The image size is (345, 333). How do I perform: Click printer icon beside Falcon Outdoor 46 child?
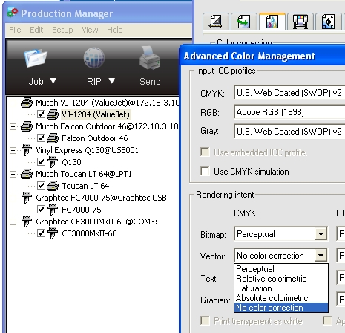click(x=53, y=138)
